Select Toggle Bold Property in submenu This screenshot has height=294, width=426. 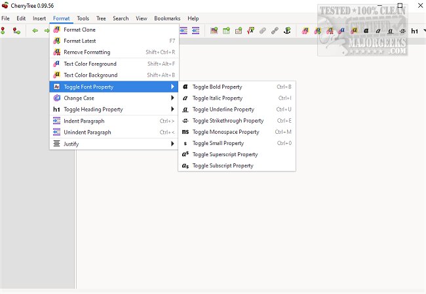(237, 87)
